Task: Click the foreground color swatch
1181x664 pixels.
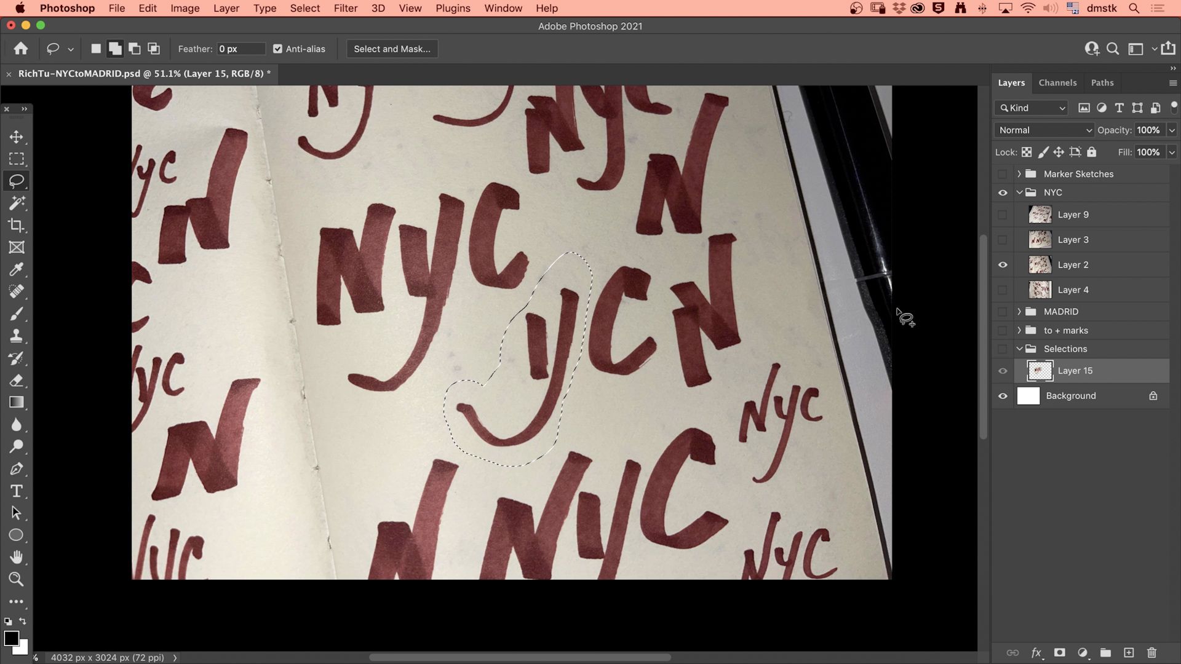Action: [11, 638]
